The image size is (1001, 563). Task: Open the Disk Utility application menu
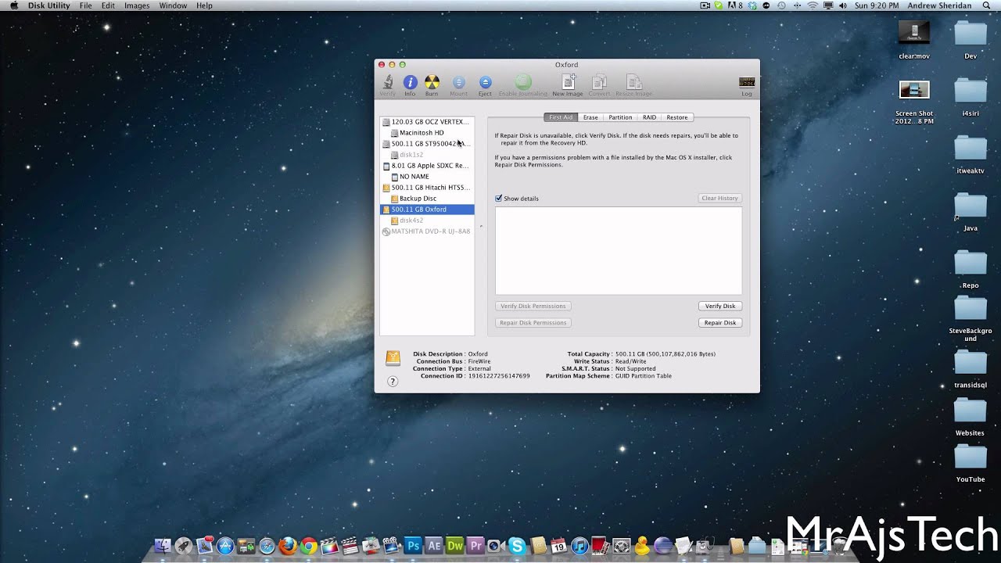tap(49, 5)
